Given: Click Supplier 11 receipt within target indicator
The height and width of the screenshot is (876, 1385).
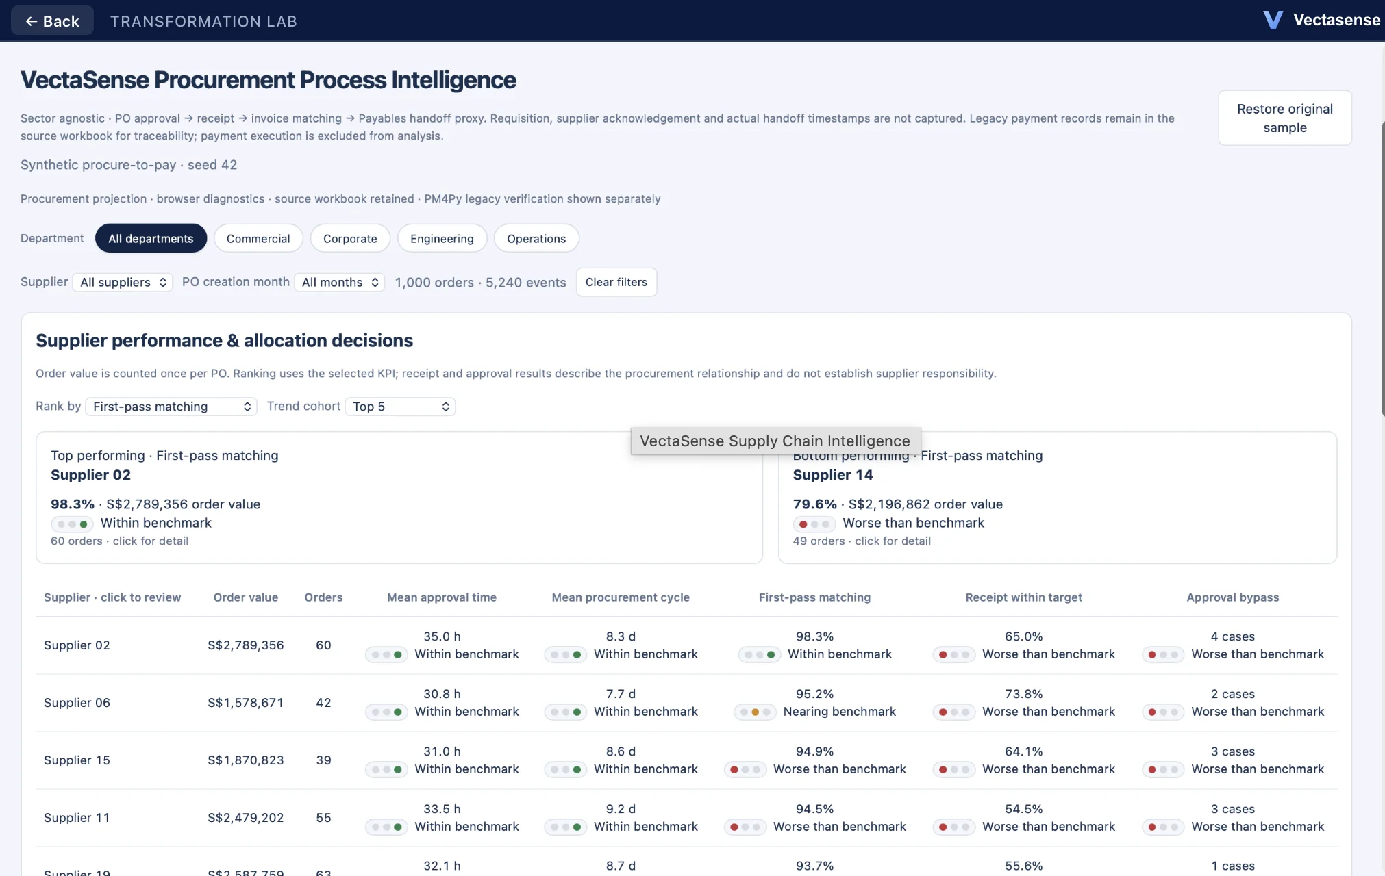Looking at the screenshot, I should [954, 827].
